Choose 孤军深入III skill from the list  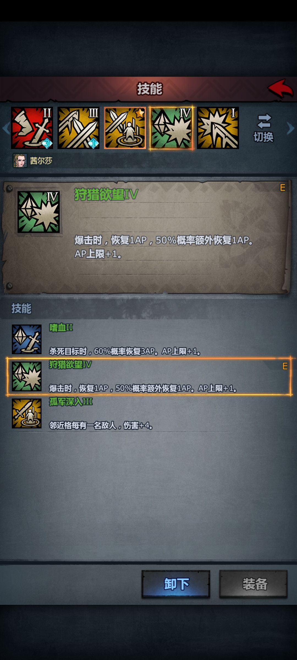pyautogui.click(x=148, y=413)
